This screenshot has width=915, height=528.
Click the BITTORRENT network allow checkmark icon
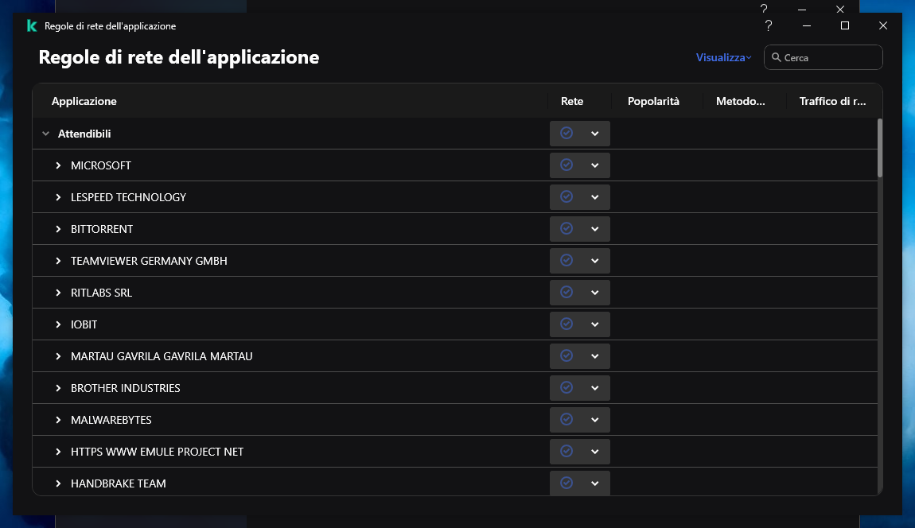pos(567,229)
